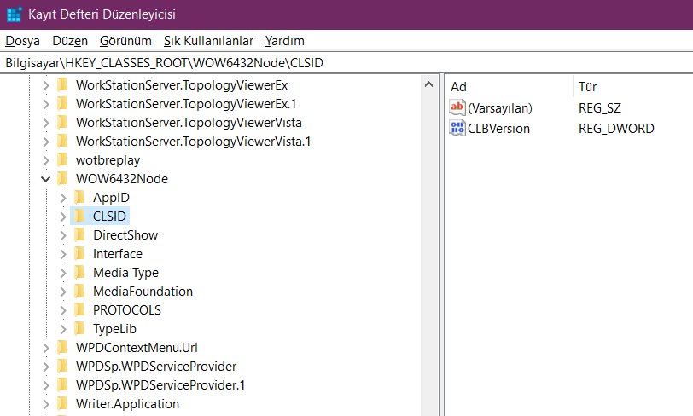The height and width of the screenshot is (416, 693).
Task: Select the wotbreplay tree key
Action: [108, 160]
